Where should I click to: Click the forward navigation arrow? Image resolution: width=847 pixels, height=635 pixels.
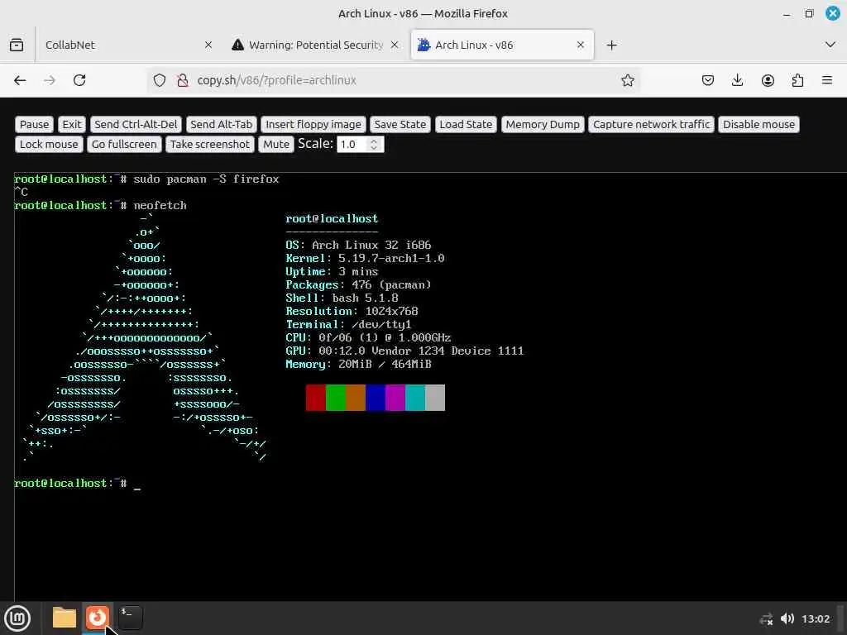(x=50, y=80)
